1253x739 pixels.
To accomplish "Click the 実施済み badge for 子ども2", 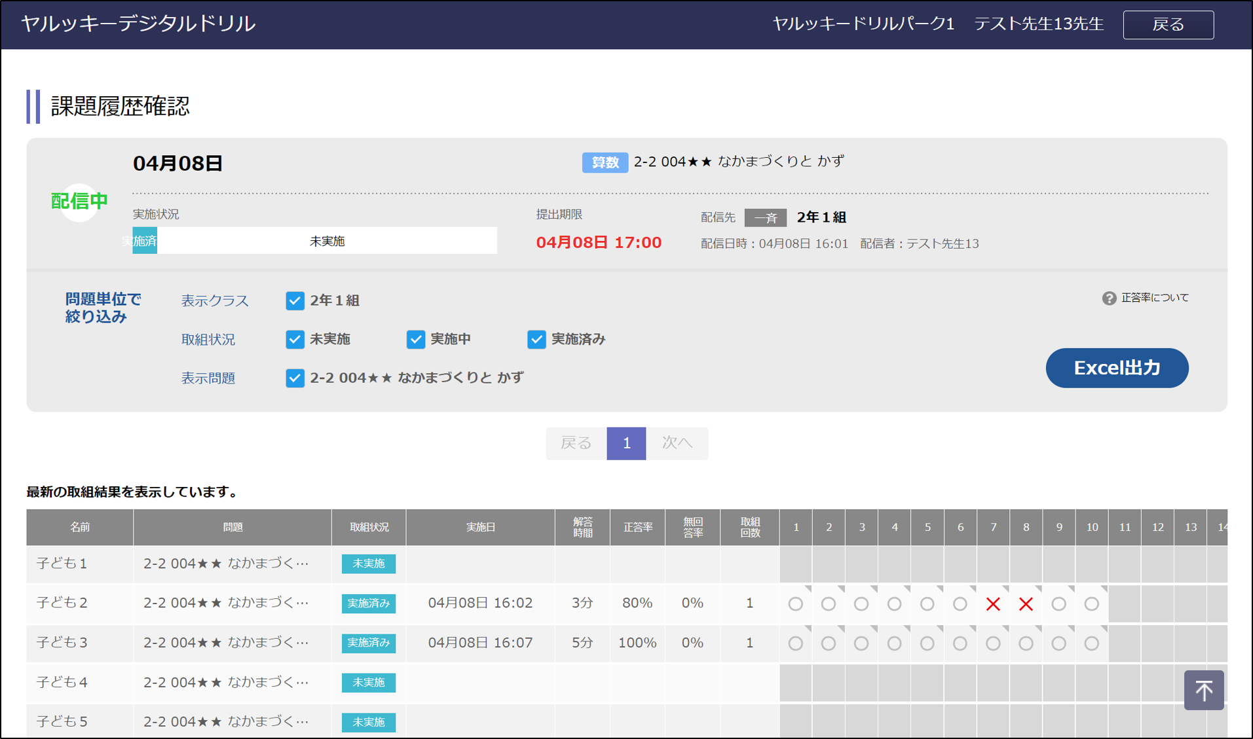I will tap(368, 604).
